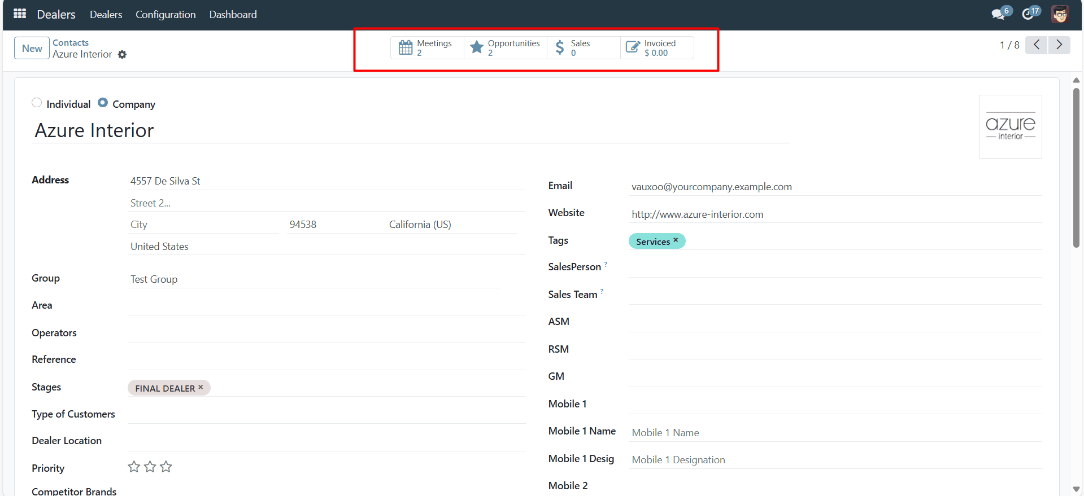
Task: Open the user avatar menu
Action: click(1060, 14)
